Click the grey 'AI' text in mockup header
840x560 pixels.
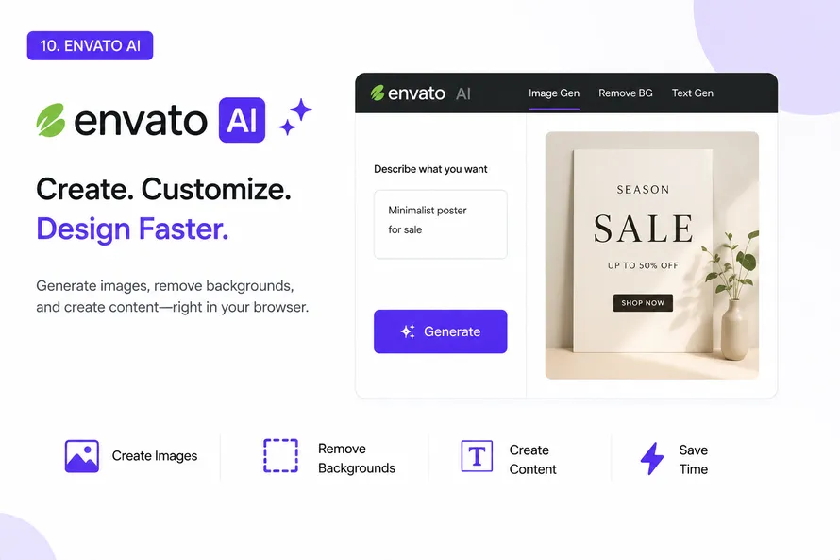pos(462,93)
